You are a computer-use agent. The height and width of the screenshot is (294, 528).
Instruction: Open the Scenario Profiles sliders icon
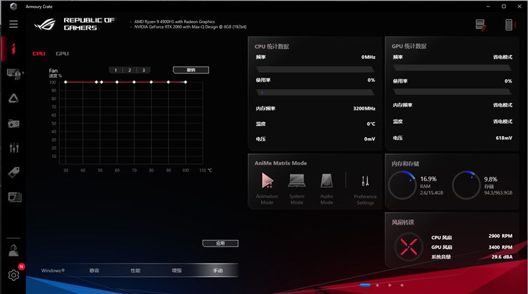tap(14, 148)
